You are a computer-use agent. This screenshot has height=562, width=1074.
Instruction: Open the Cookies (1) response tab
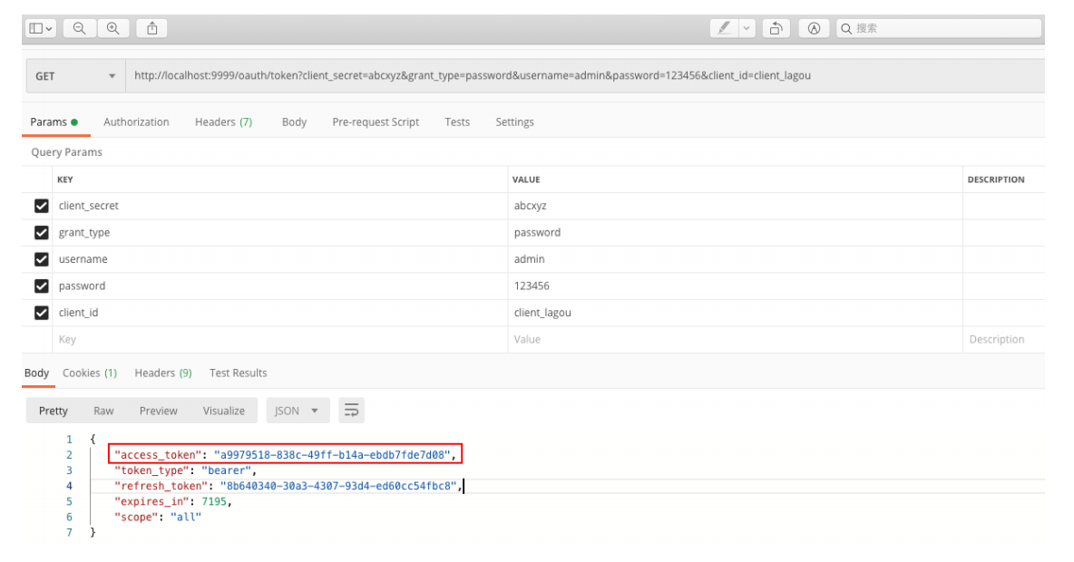click(90, 373)
